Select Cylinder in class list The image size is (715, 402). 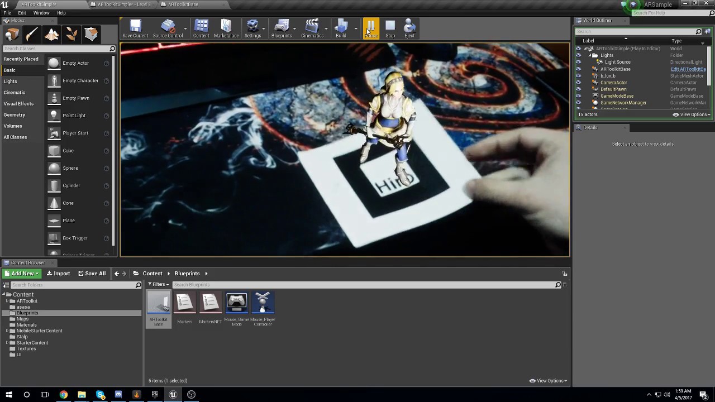(78, 185)
